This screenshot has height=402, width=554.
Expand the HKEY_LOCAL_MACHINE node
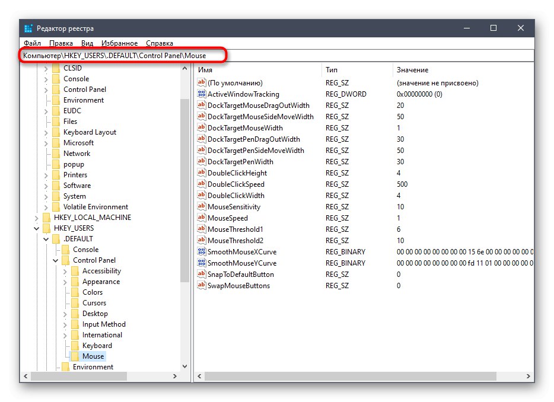pyautogui.click(x=36, y=218)
